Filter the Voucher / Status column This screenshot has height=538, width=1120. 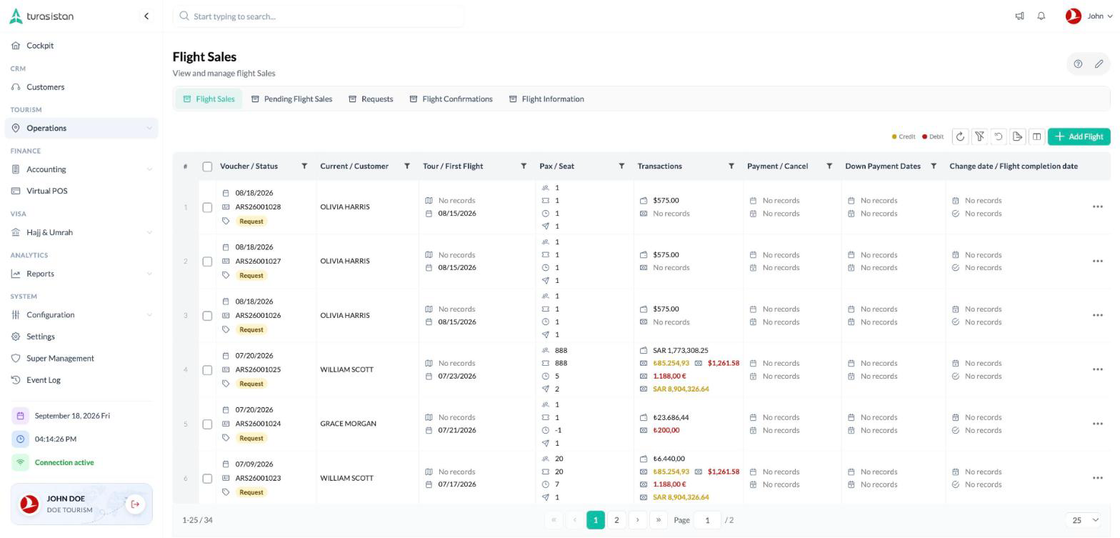click(304, 166)
